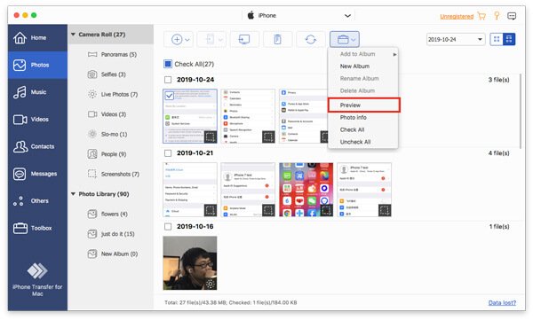This screenshot has width=533, height=320.
Task: Open the Home section in the sidebar
Action: (x=37, y=37)
